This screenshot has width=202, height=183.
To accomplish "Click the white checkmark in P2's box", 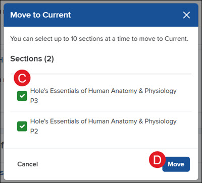I will click(x=22, y=127).
